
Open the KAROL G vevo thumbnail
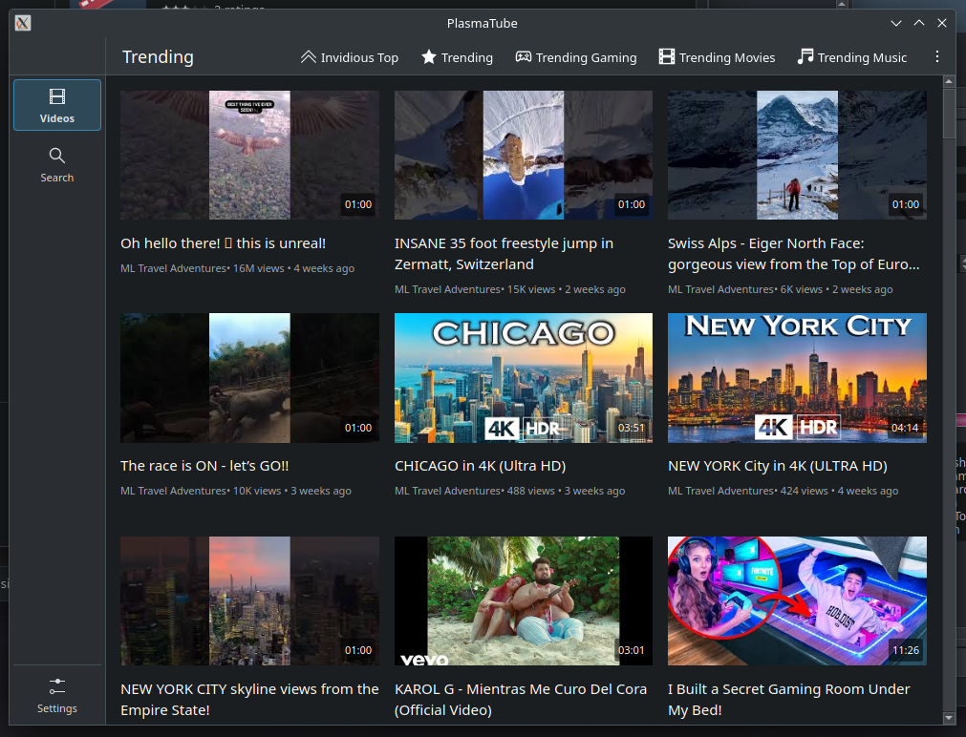[x=524, y=600]
